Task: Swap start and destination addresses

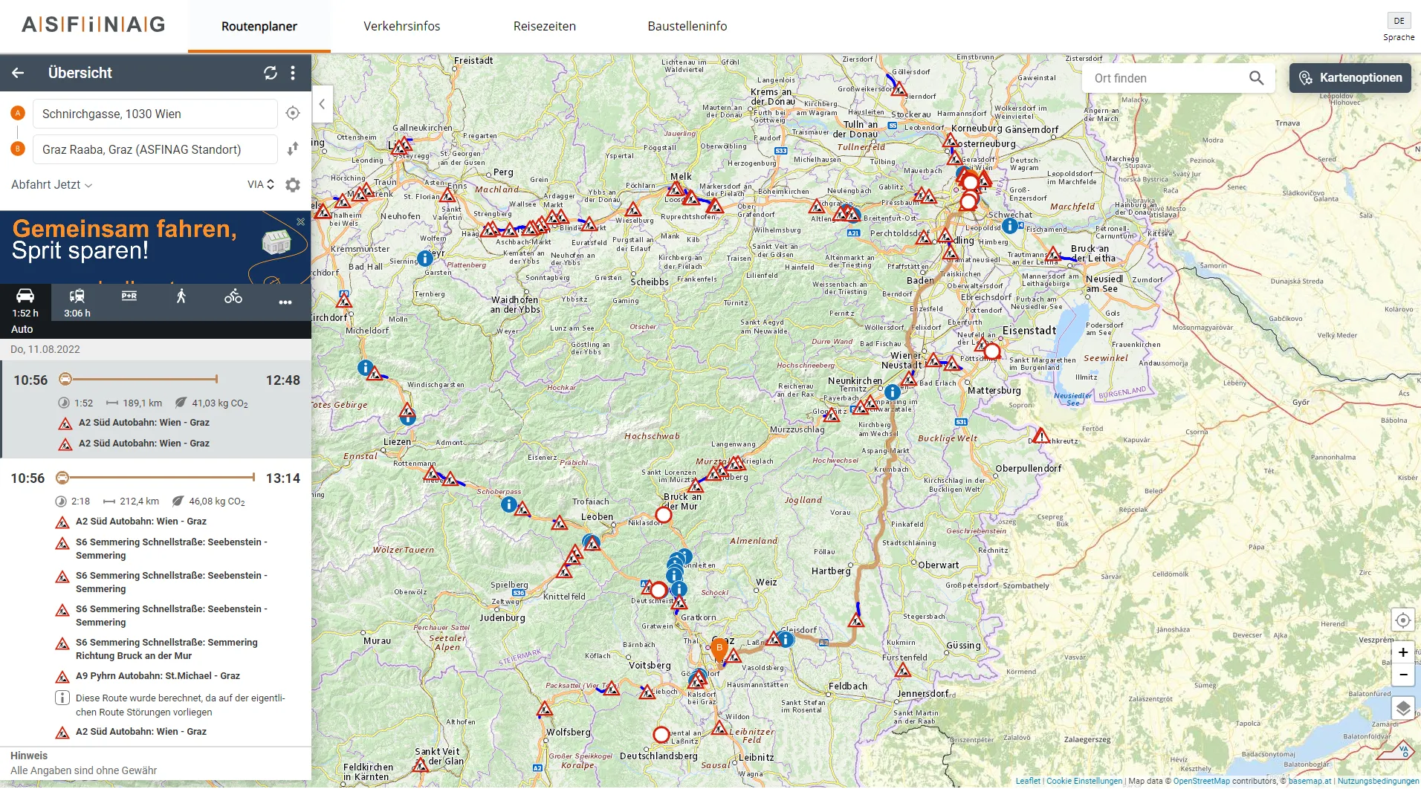Action: point(293,149)
